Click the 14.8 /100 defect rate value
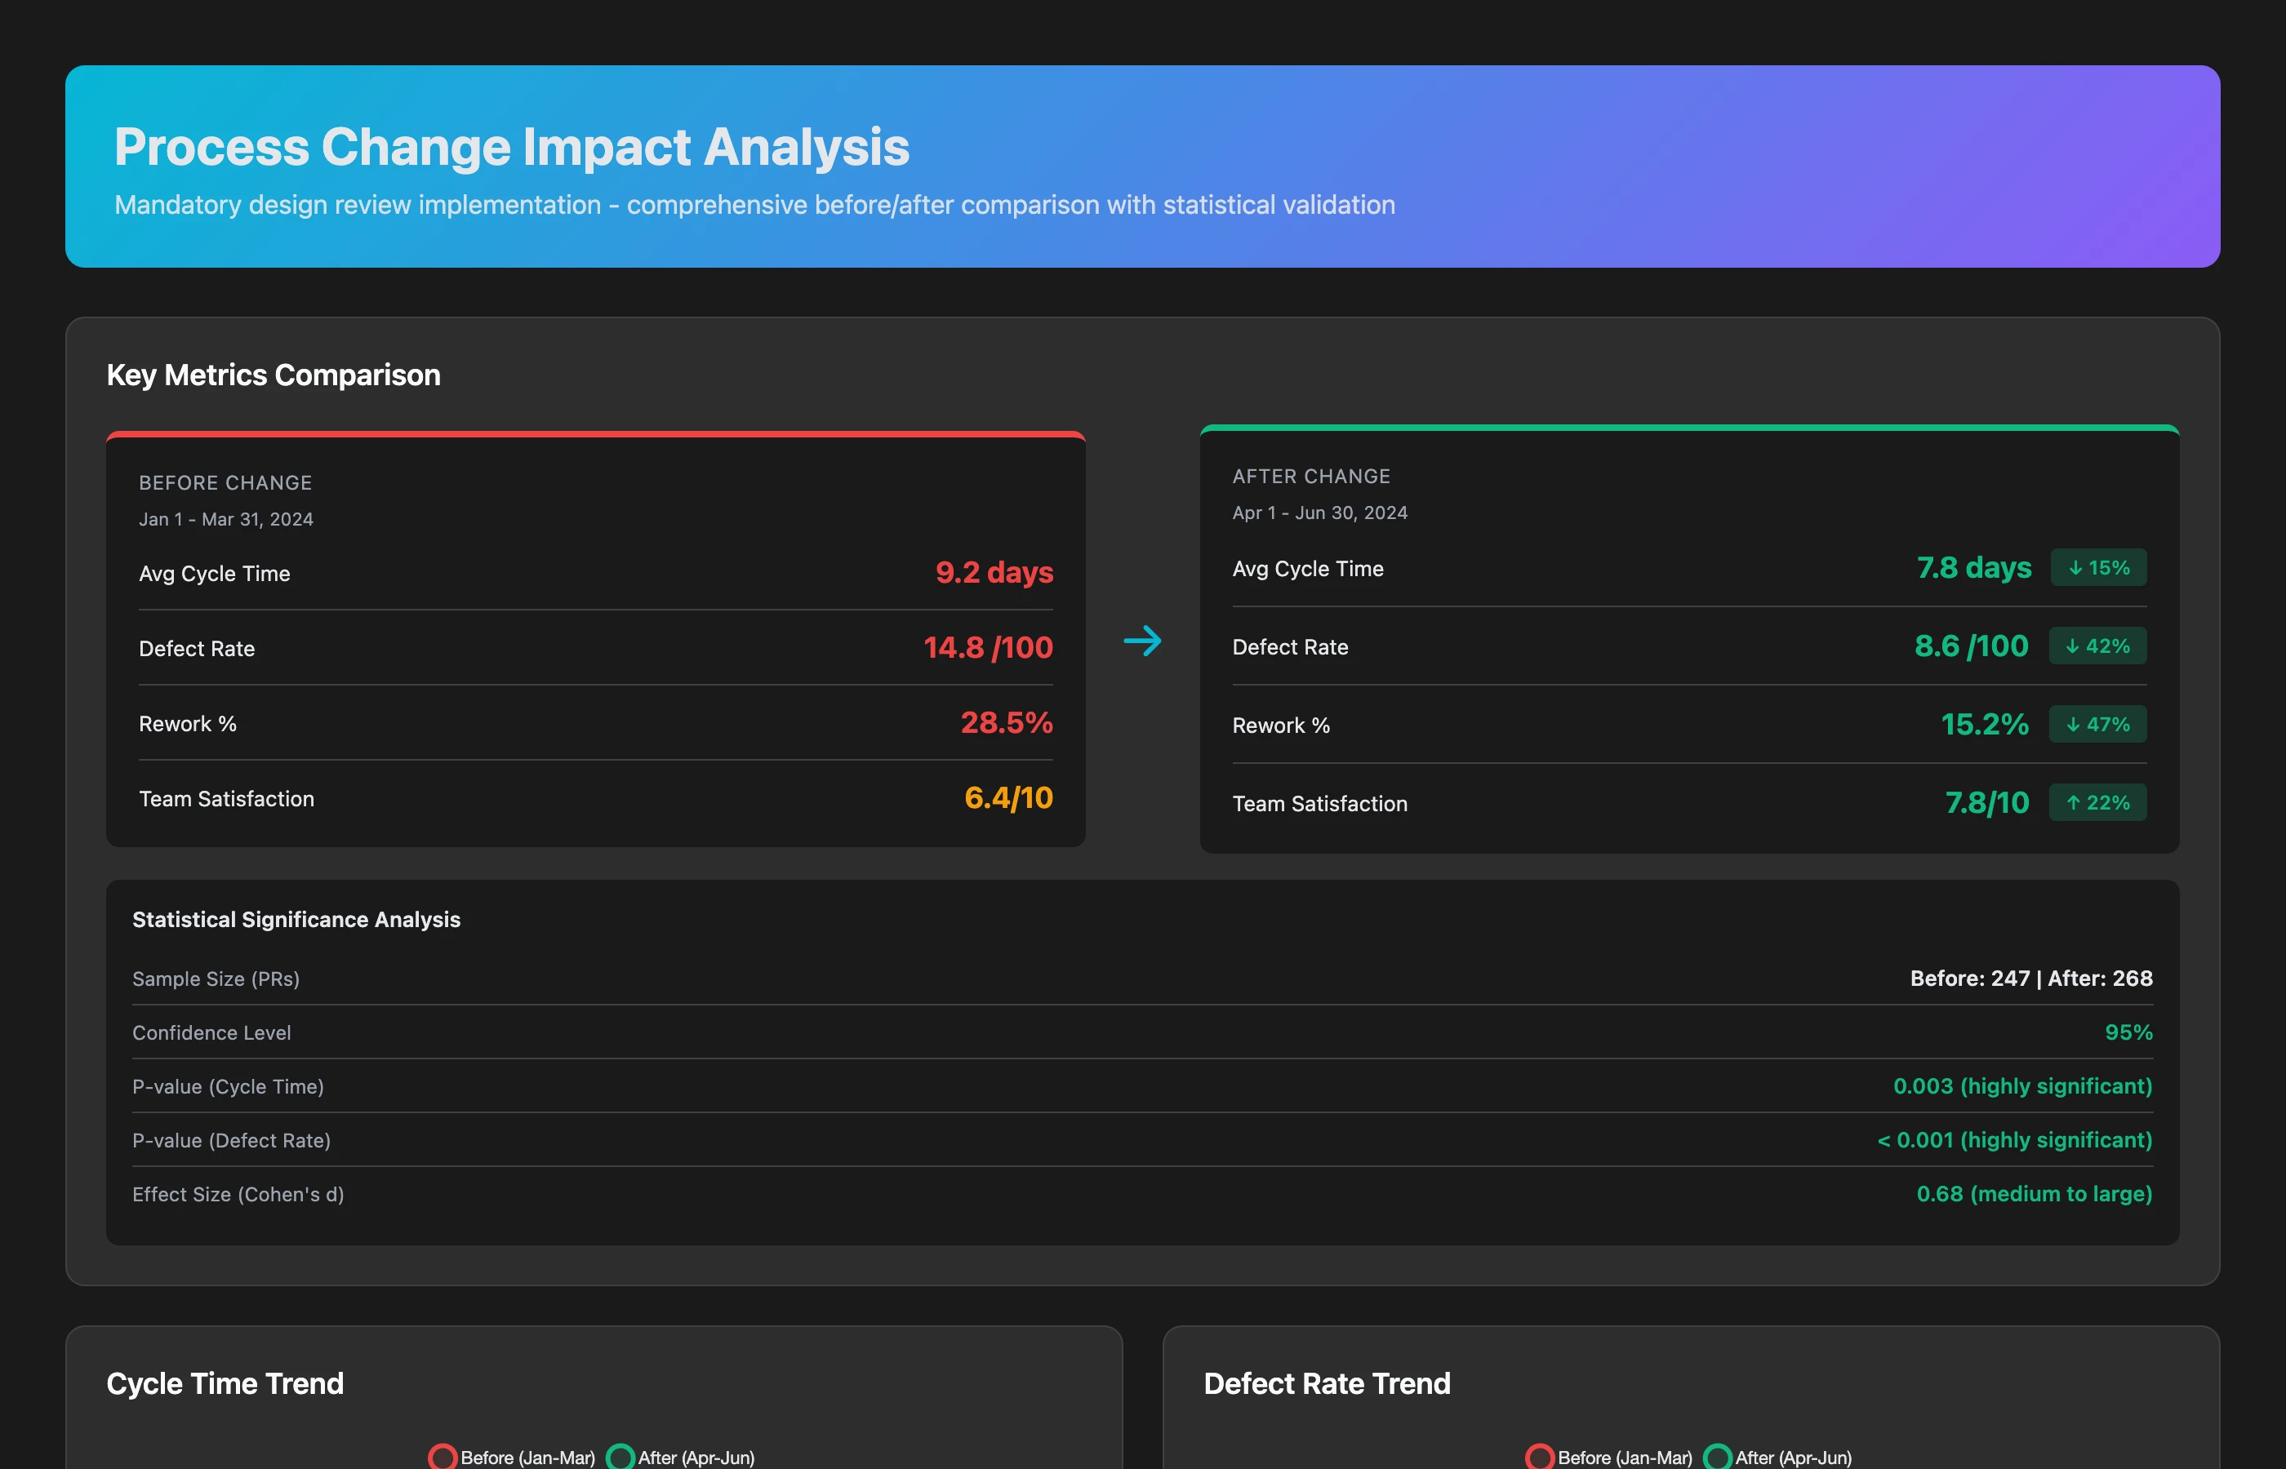The height and width of the screenshot is (1469, 2286). (989, 648)
